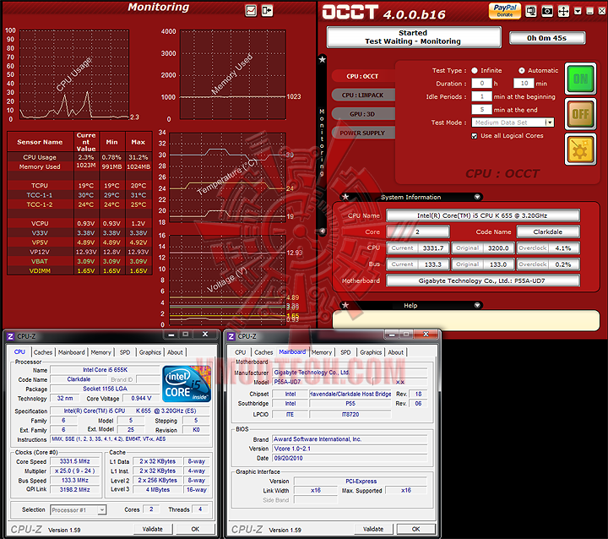Image resolution: width=608 pixels, height=539 pixels.
Task: Click the star above the Monitoring sidebar
Action: point(323,59)
